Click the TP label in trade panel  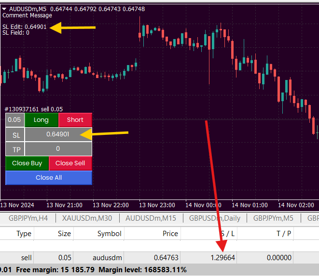[x=15, y=149]
